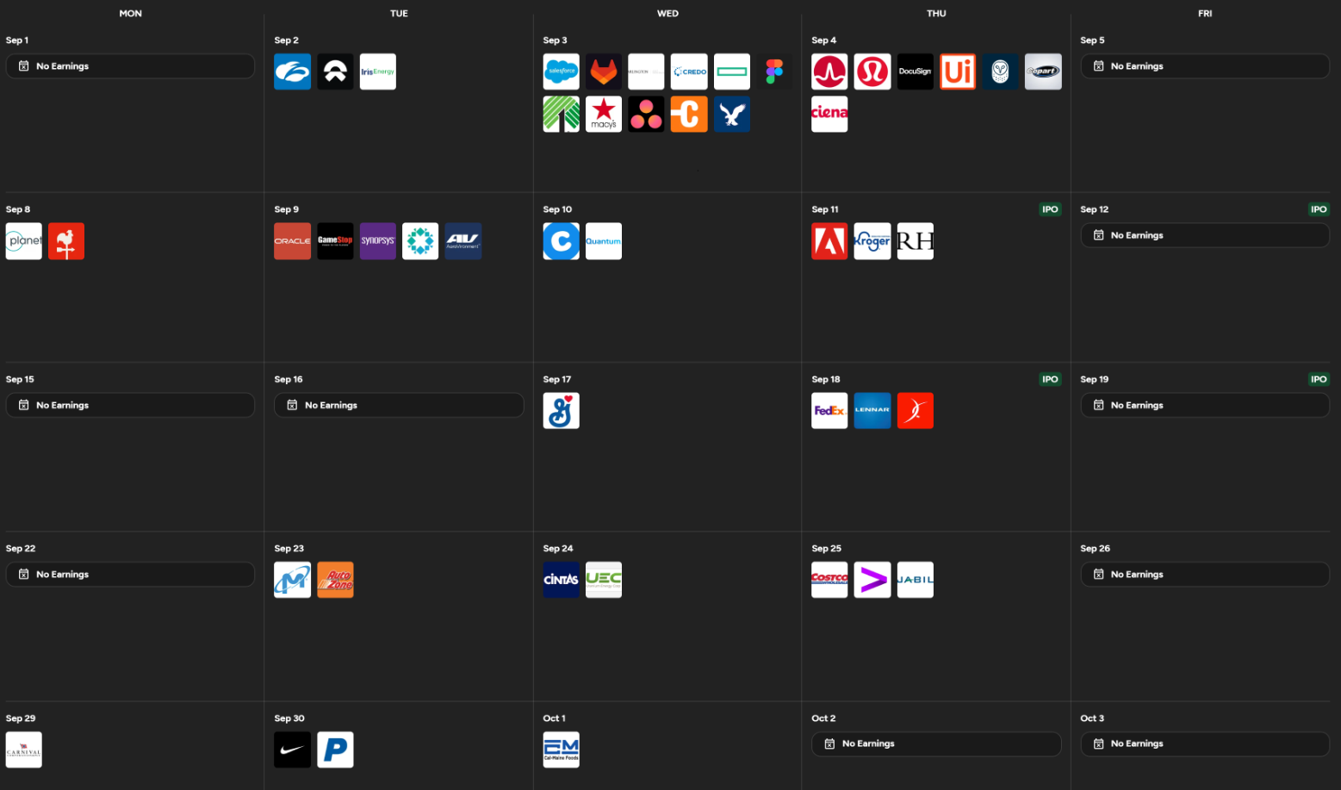Select the No Earnings box on Sep 1
The image size is (1341, 790).
click(130, 66)
